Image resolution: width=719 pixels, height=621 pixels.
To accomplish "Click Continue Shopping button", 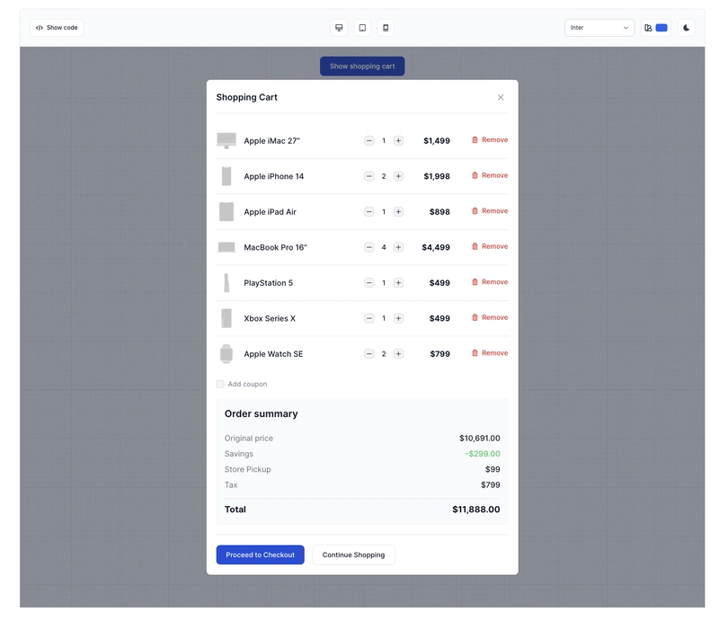I will (353, 555).
